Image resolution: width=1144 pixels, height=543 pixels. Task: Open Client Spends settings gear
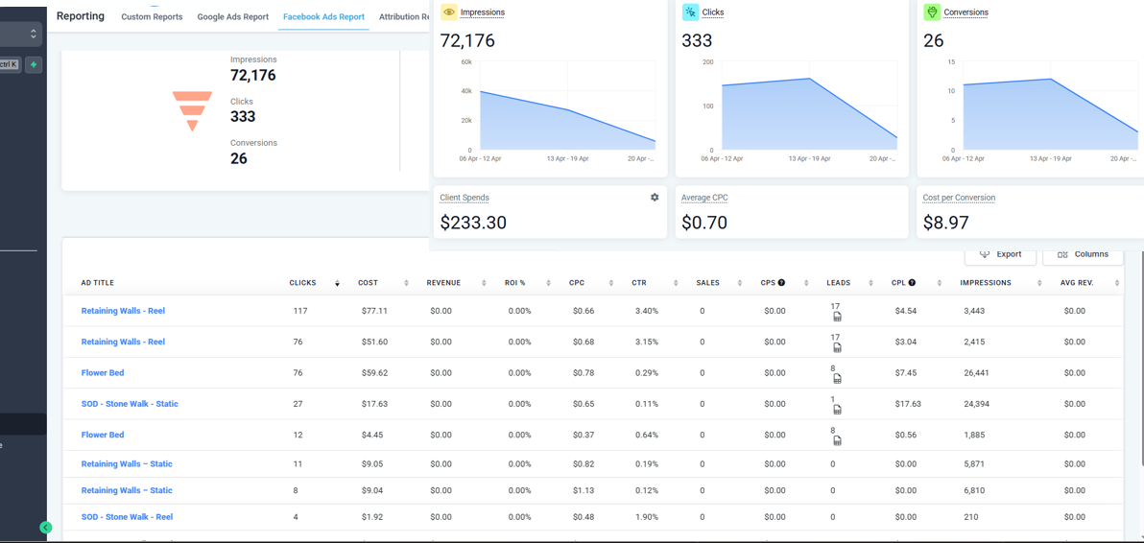tap(655, 197)
